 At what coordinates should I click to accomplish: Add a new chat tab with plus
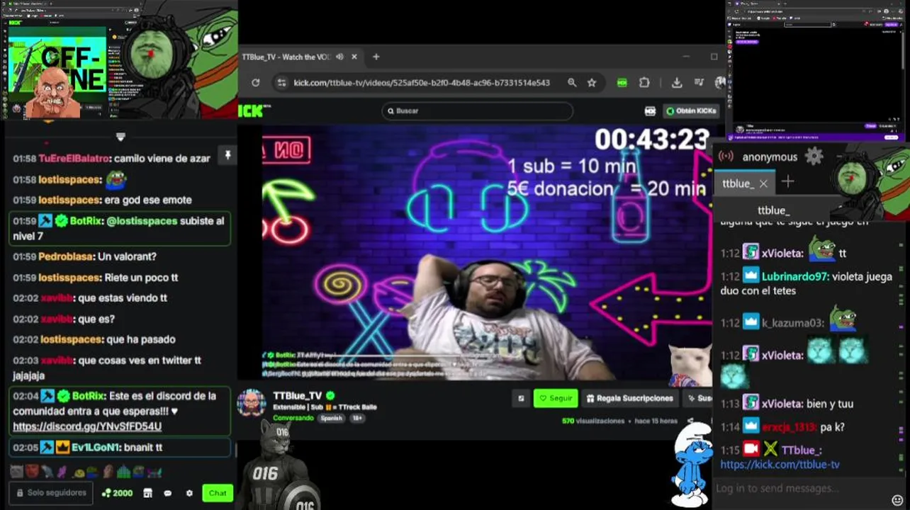click(x=787, y=182)
